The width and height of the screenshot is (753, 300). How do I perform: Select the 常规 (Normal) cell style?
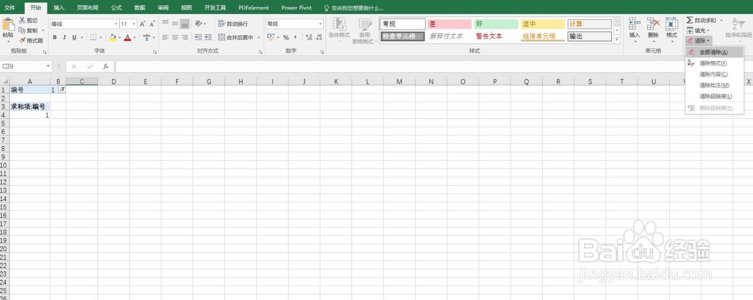(403, 24)
